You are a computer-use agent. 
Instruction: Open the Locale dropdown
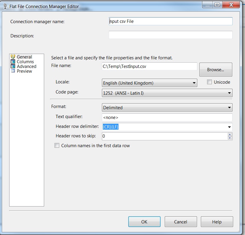point(194,83)
